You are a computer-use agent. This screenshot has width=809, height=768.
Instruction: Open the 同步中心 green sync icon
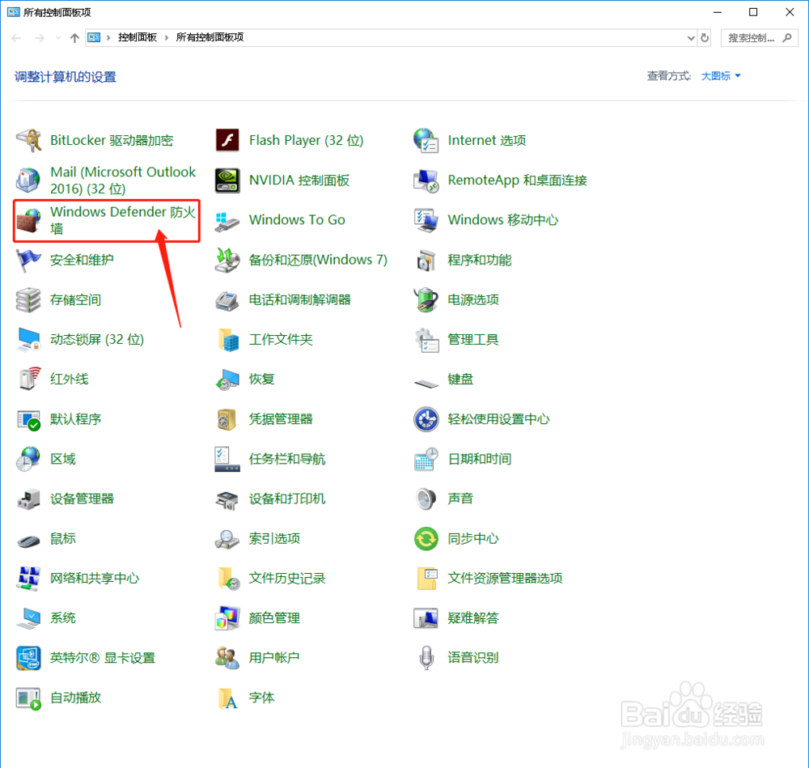pyautogui.click(x=426, y=539)
